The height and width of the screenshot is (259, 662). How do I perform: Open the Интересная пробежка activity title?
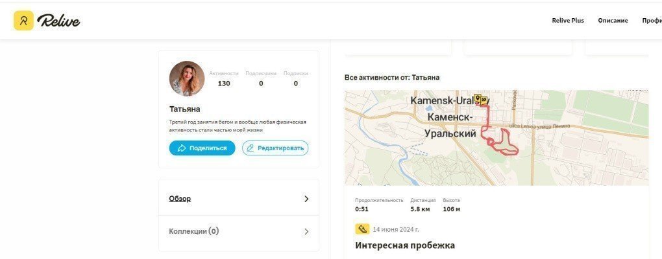click(x=405, y=245)
